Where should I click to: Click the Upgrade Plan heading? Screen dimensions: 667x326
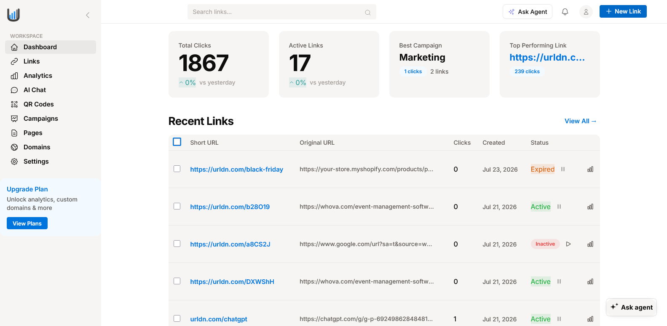(x=27, y=189)
